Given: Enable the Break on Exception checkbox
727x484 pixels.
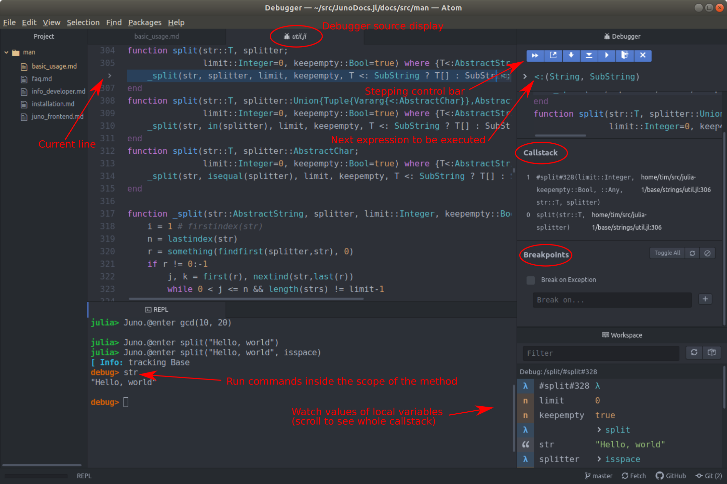Looking at the screenshot, I should point(531,280).
